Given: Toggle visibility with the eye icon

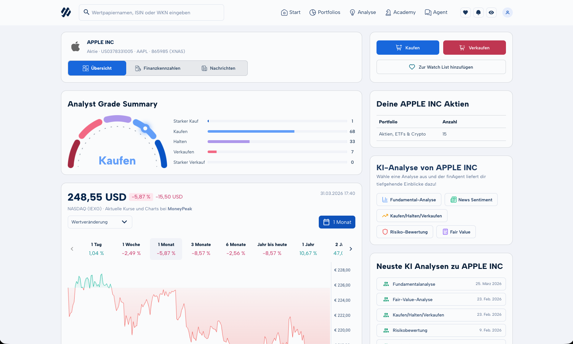Looking at the screenshot, I should click(x=491, y=13).
